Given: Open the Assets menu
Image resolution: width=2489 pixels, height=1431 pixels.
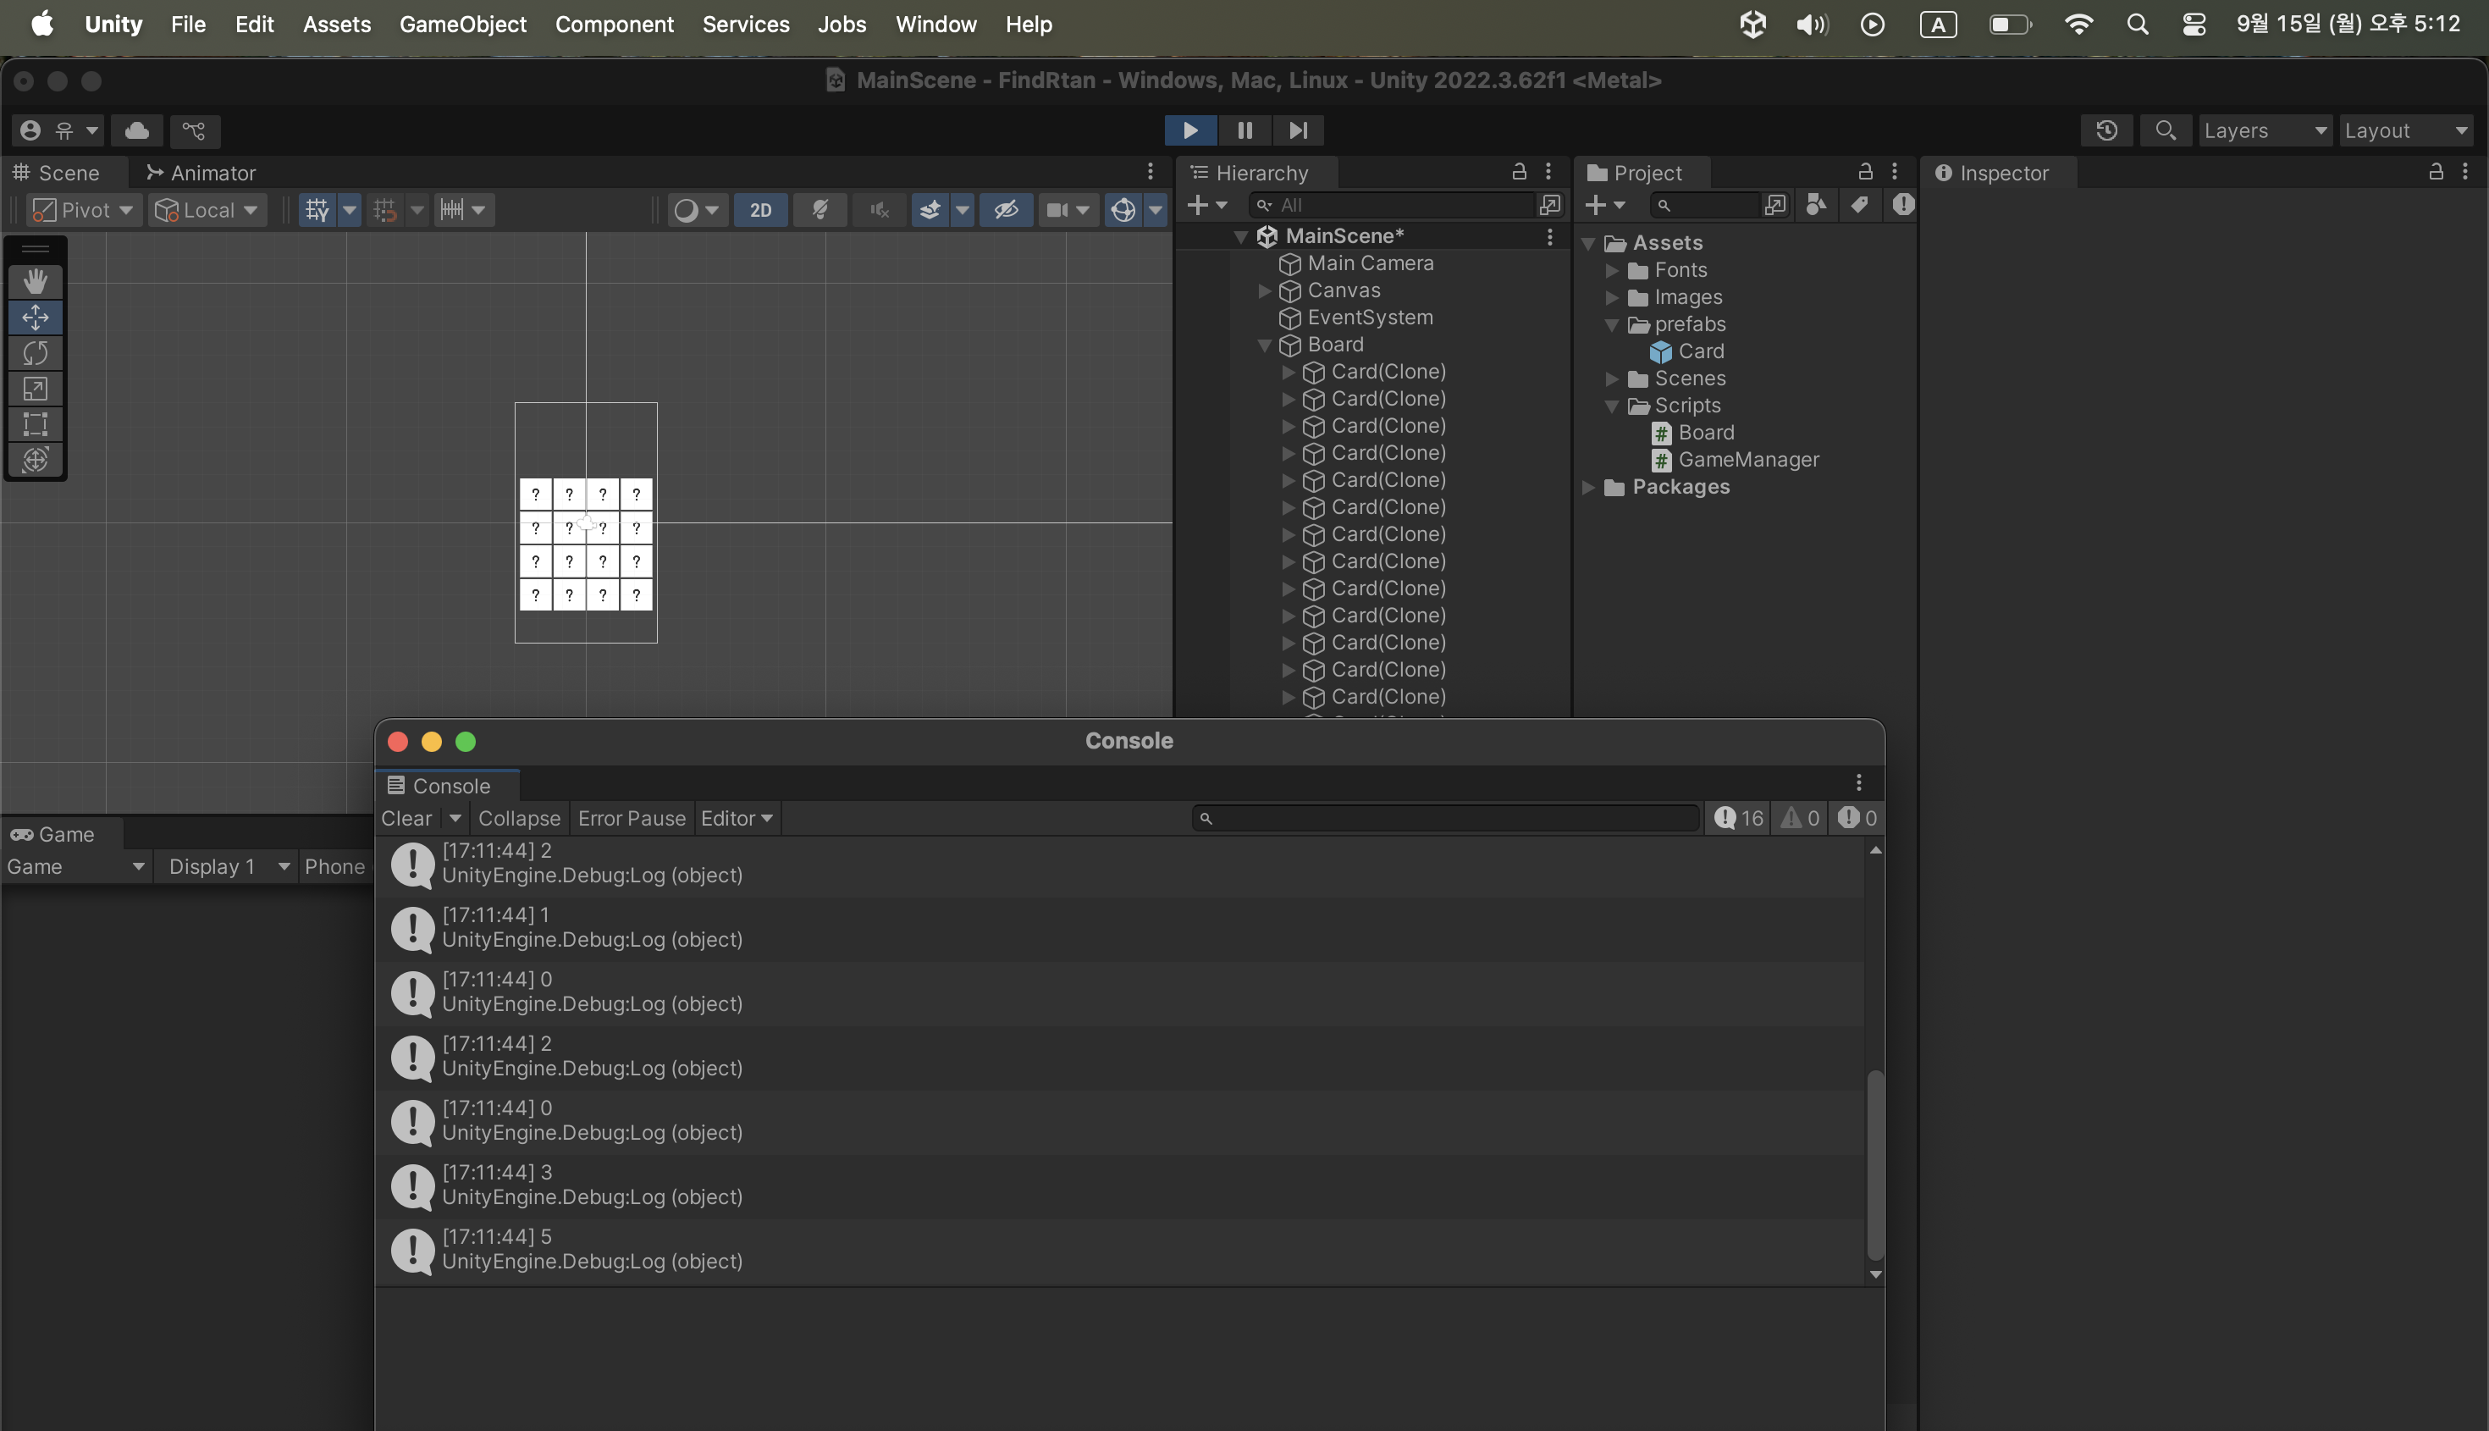Looking at the screenshot, I should coord(336,25).
